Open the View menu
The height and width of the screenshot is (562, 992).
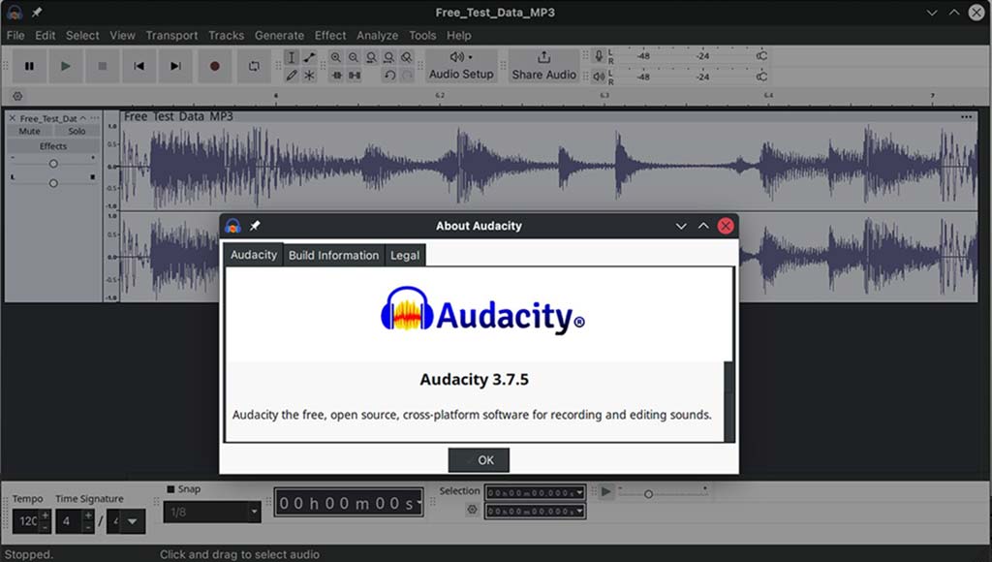122,36
